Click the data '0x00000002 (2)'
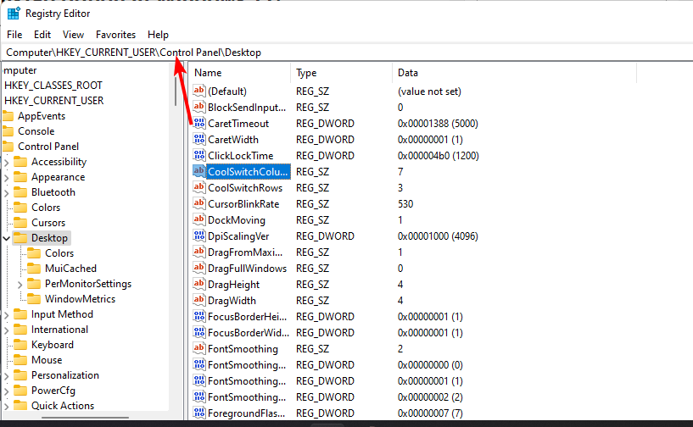The height and width of the screenshot is (427, 693). coord(430,397)
